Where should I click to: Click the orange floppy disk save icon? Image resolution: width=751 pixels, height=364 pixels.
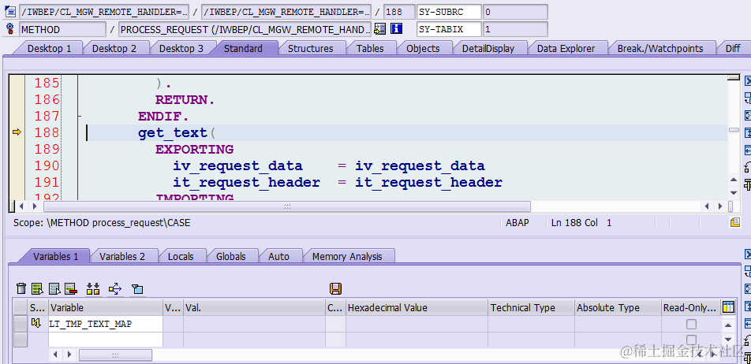tap(335, 288)
